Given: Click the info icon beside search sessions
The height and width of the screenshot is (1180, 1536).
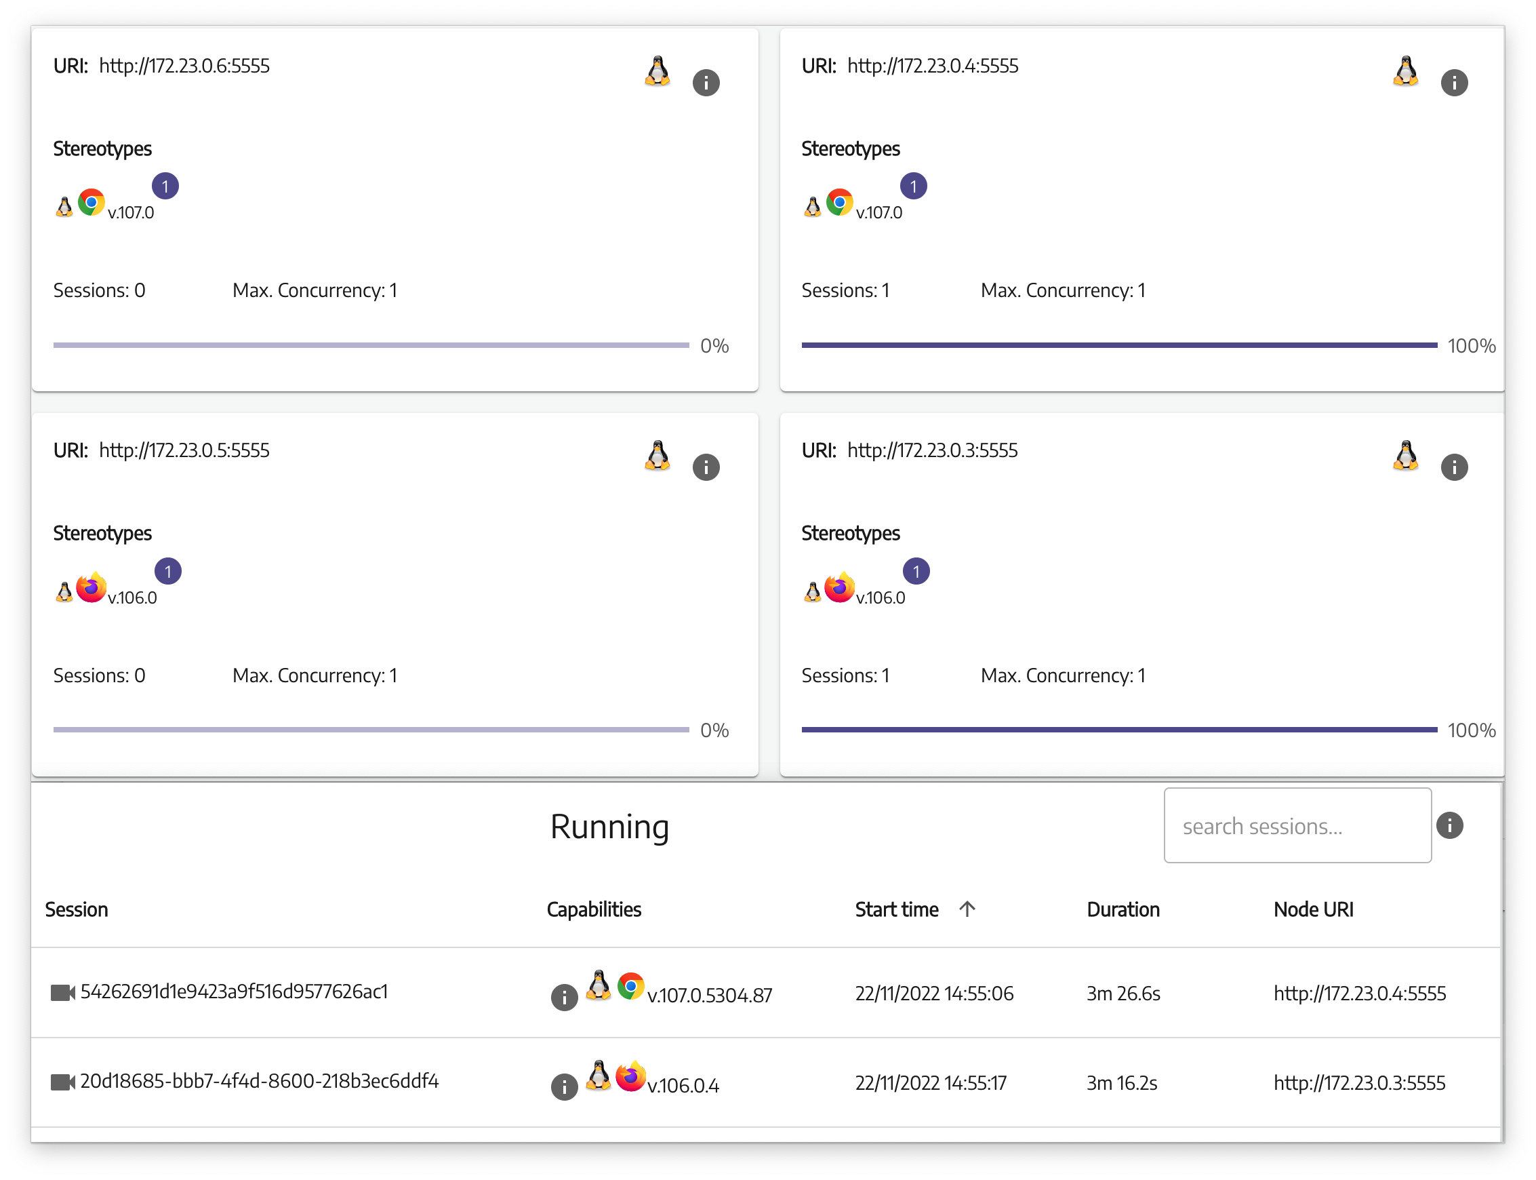Looking at the screenshot, I should coord(1450,825).
